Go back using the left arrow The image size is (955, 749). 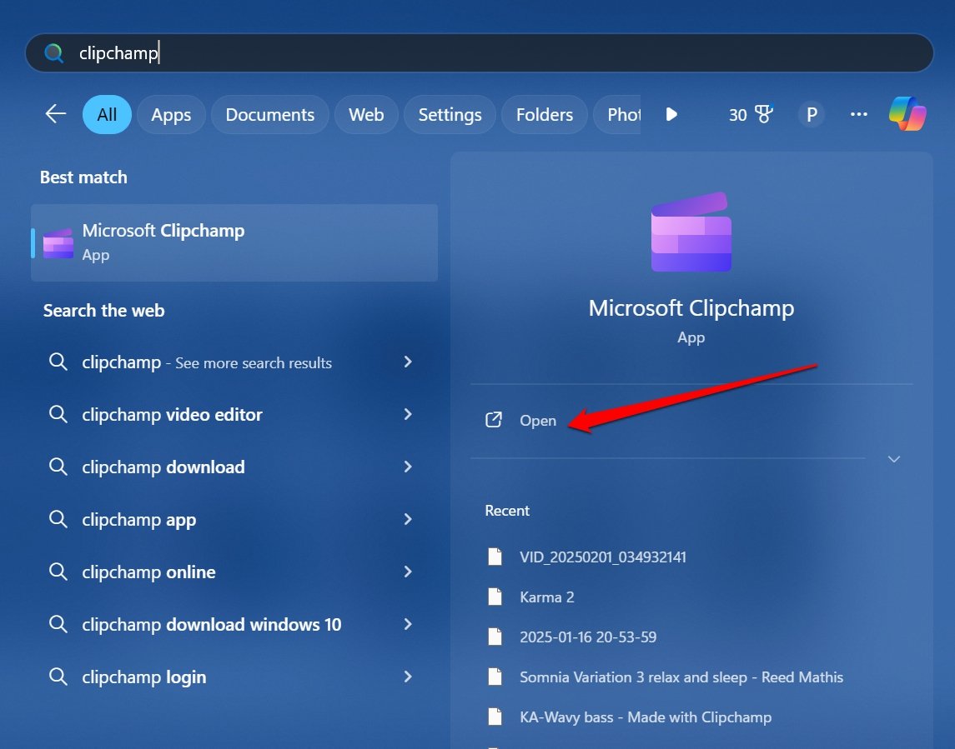point(55,114)
